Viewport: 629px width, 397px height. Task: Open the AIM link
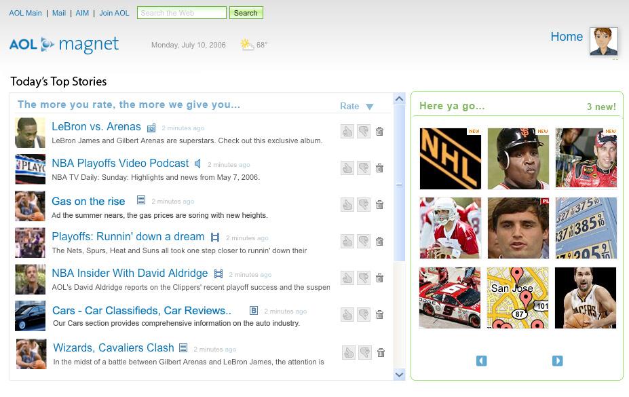tap(82, 14)
